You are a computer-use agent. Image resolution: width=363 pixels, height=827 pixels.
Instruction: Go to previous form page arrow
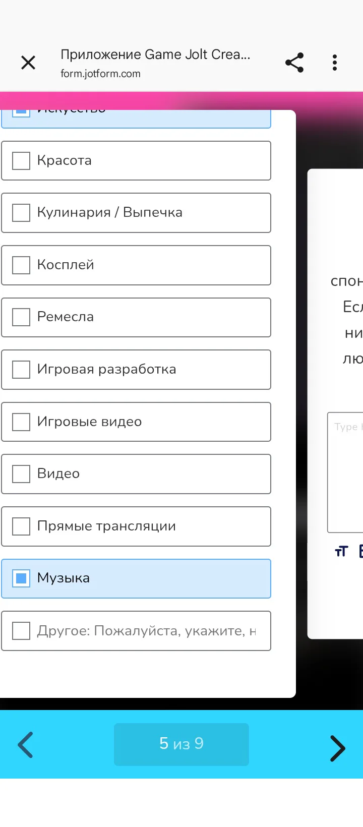coord(25,744)
